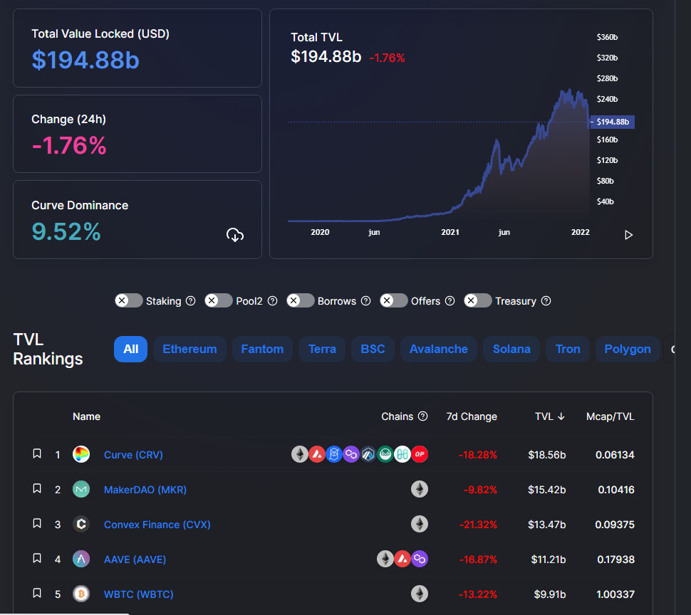Click Optimism OP icon in Curve row
The image size is (691, 615).
point(420,454)
